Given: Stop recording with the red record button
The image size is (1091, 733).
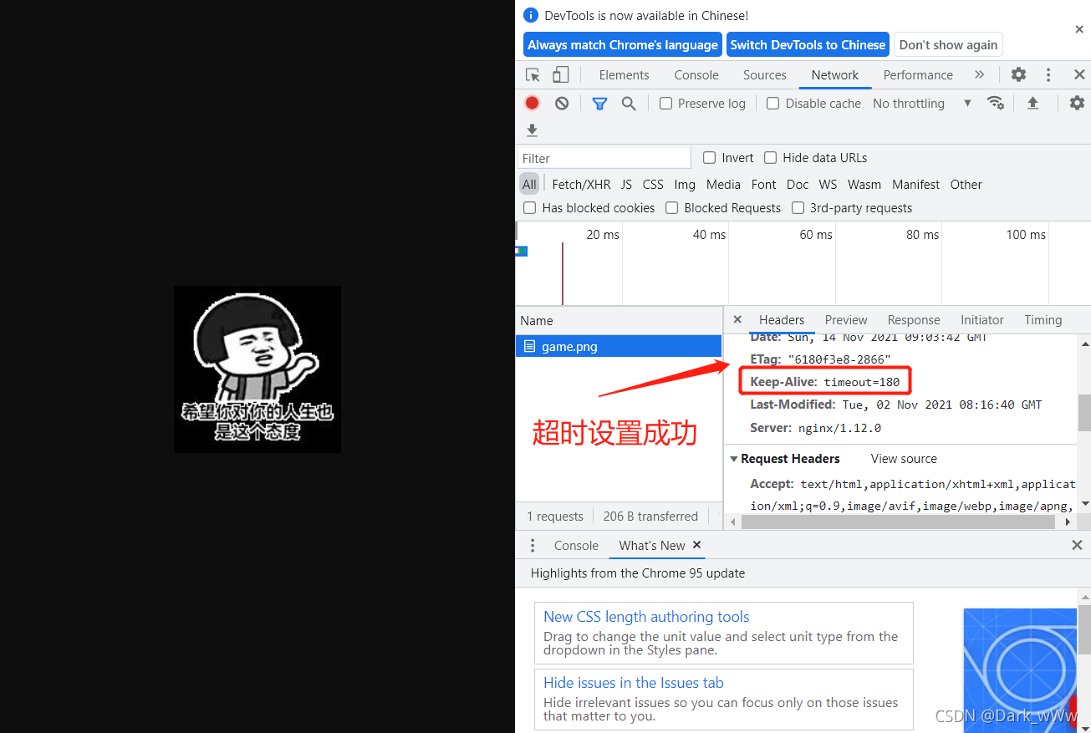Looking at the screenshot, I should tap(532, 103).
